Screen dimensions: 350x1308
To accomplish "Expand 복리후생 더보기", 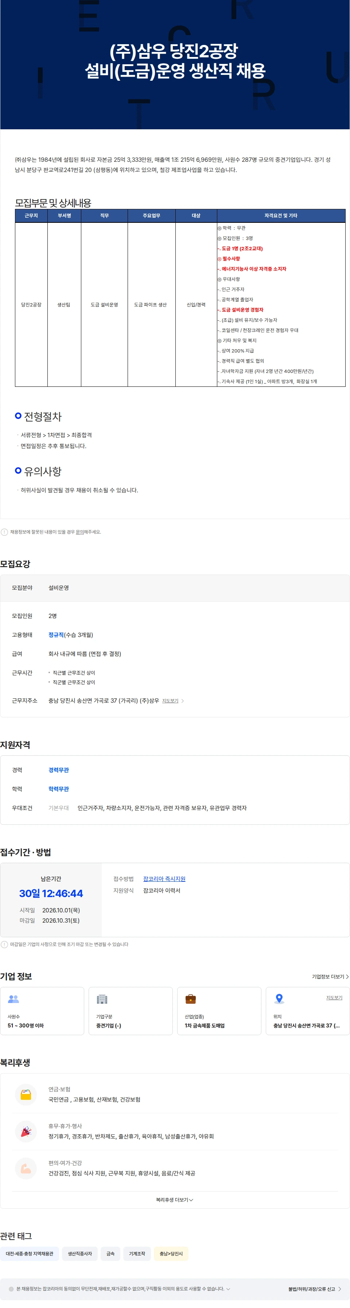I will pos(175,1200).
